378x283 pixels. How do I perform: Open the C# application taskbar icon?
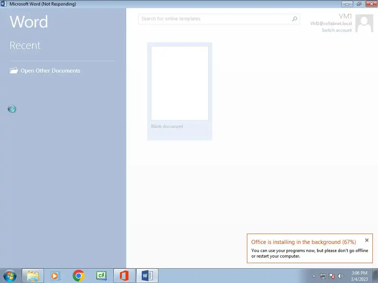click(x=102, y=276)
